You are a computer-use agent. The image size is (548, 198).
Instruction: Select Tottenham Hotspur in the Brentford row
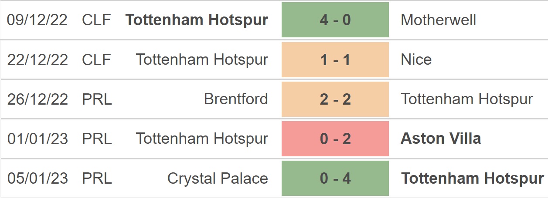point(466,99)
